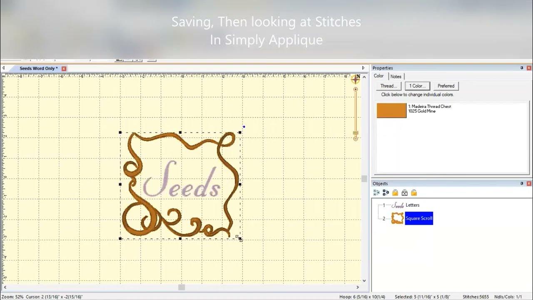This screenshot has width=533, height=300.
Task: Click the collapse all objects icon
Action: [x=386, y=192]
